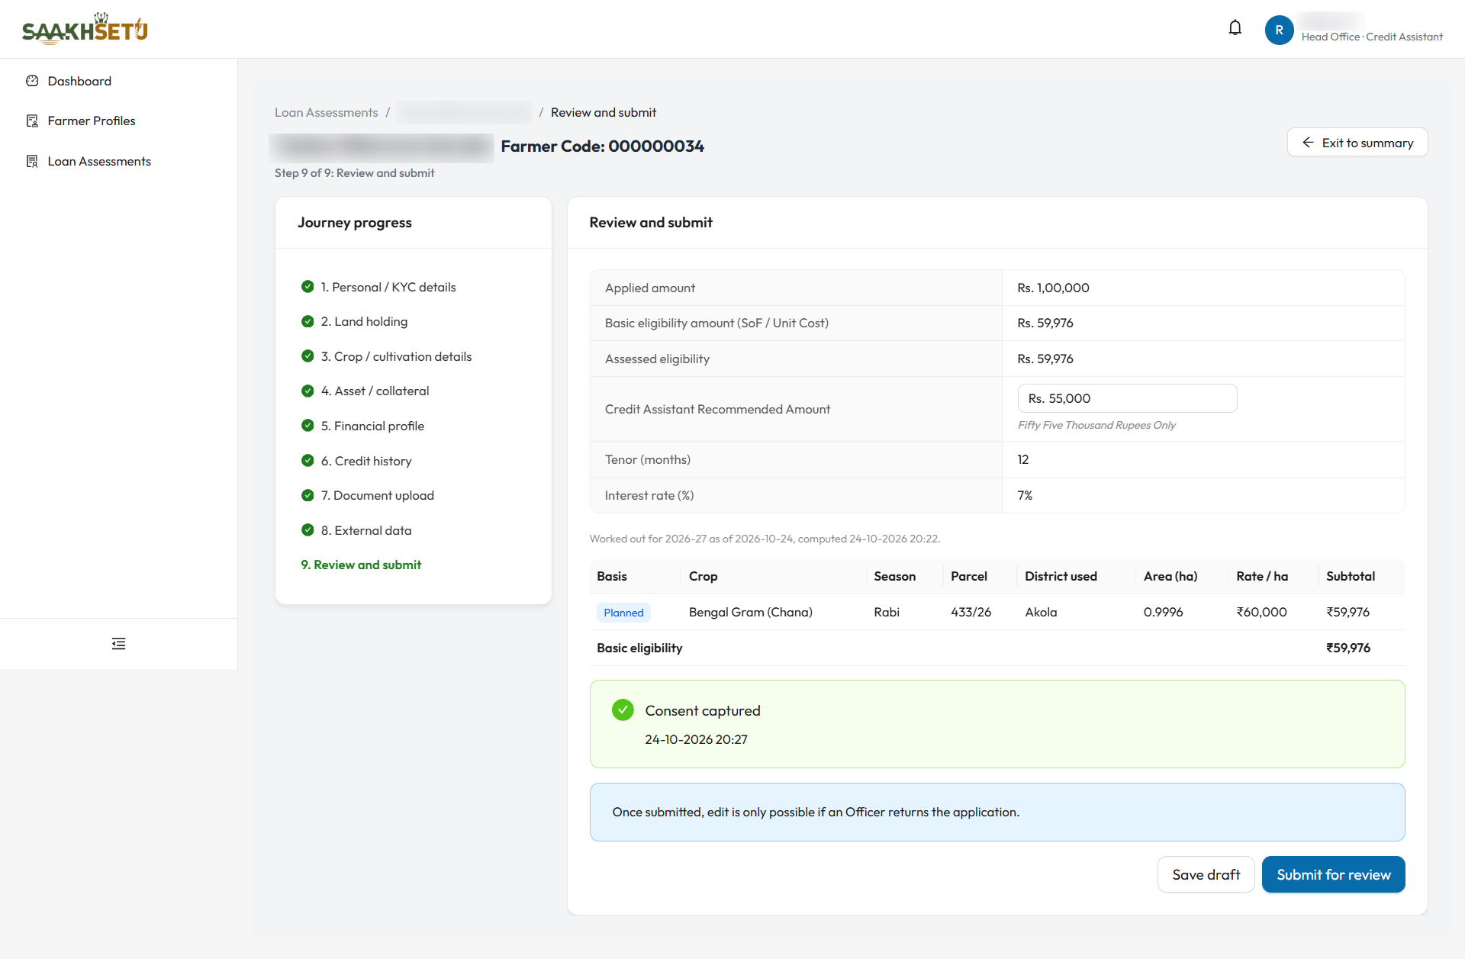Click the Loan Assessments sidebar icon
This screenshot has height=959, width=1465.
coord(32,161)
